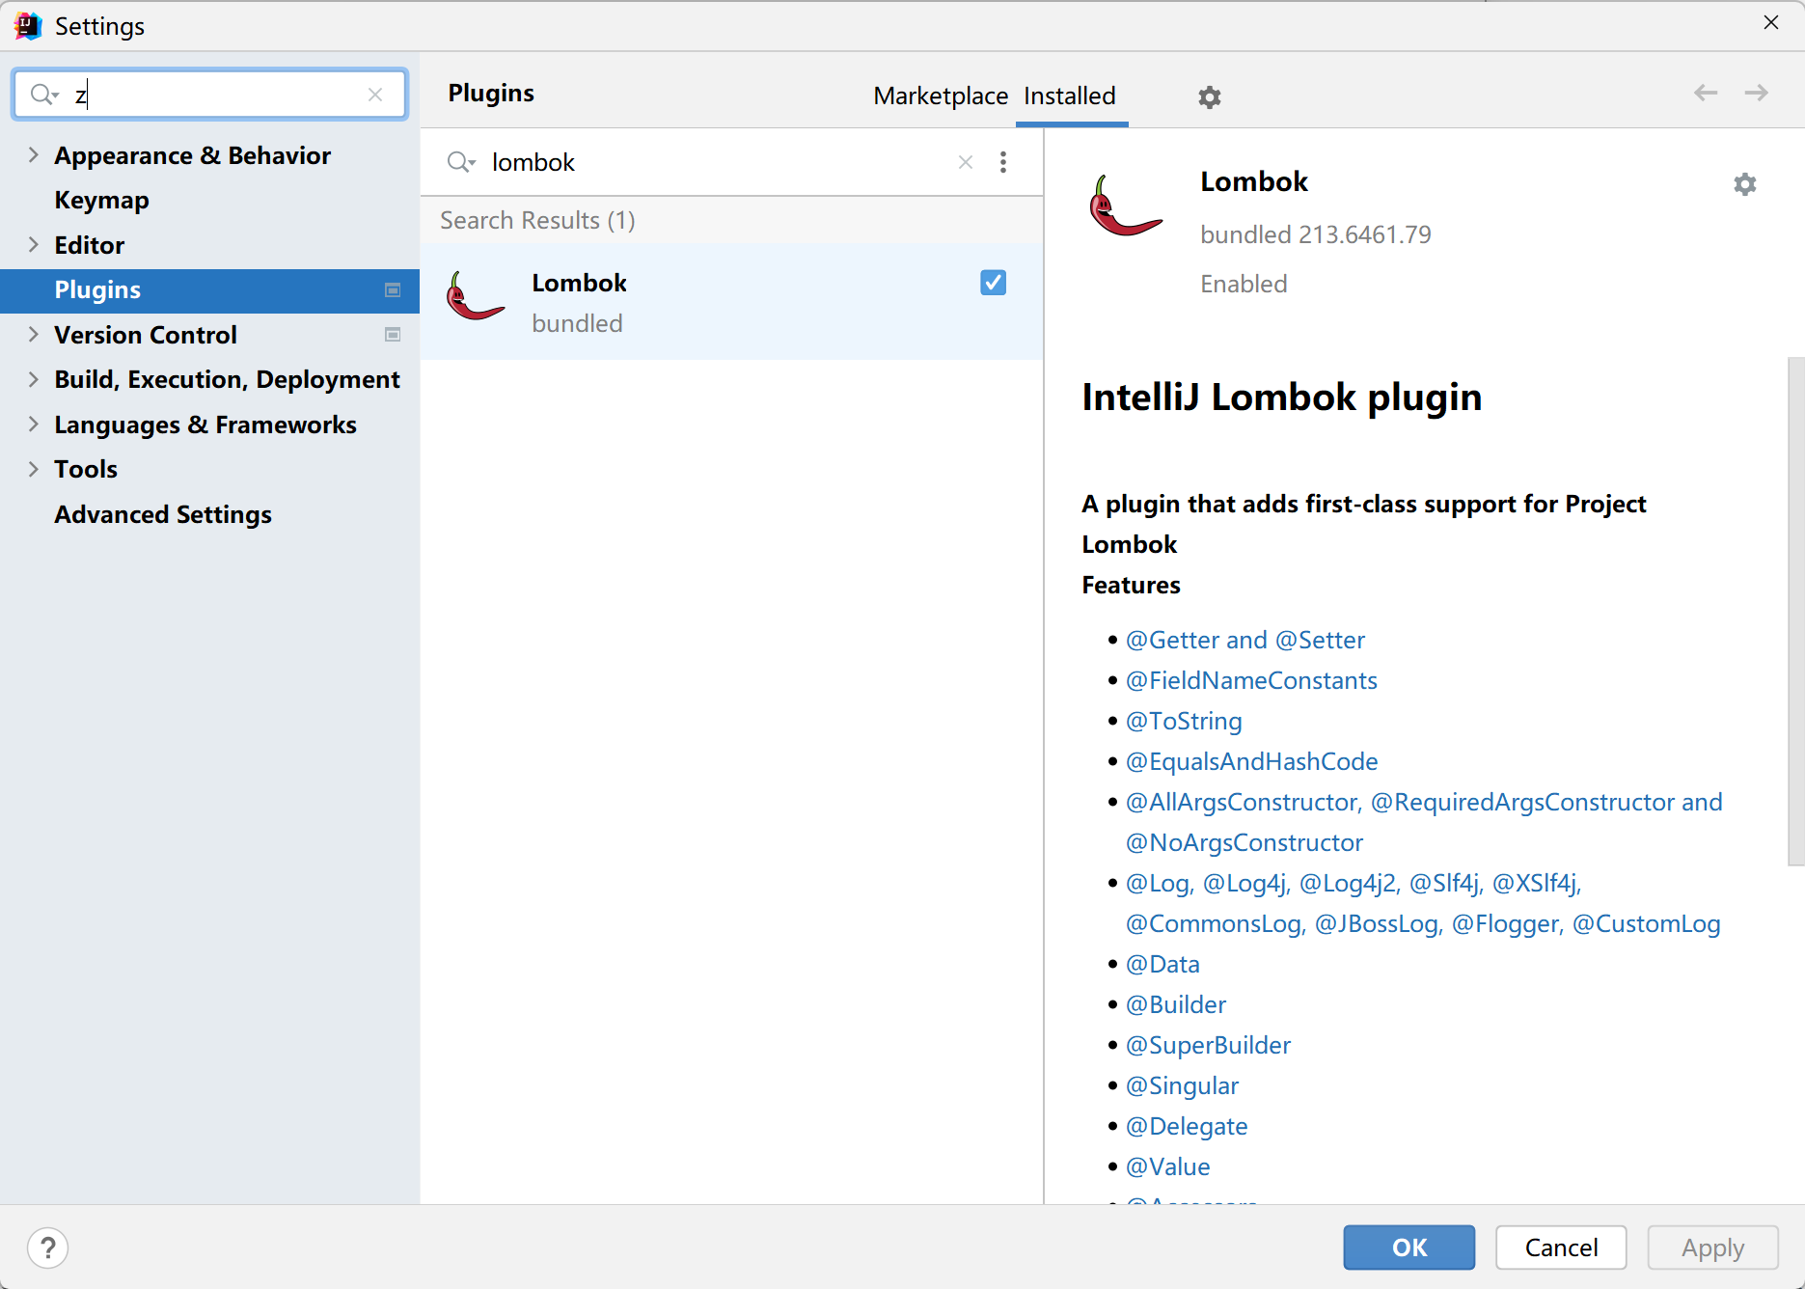
Task: Open the @Delegate link
Action: point(1186,1126)
